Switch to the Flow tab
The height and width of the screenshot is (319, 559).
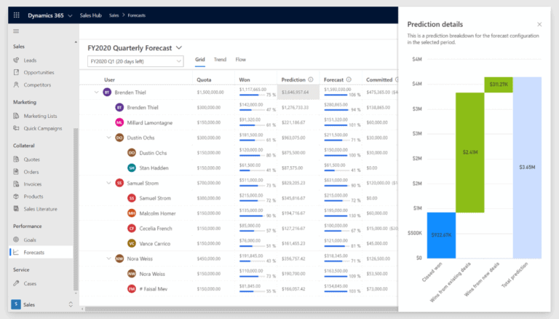click(241, 60)
